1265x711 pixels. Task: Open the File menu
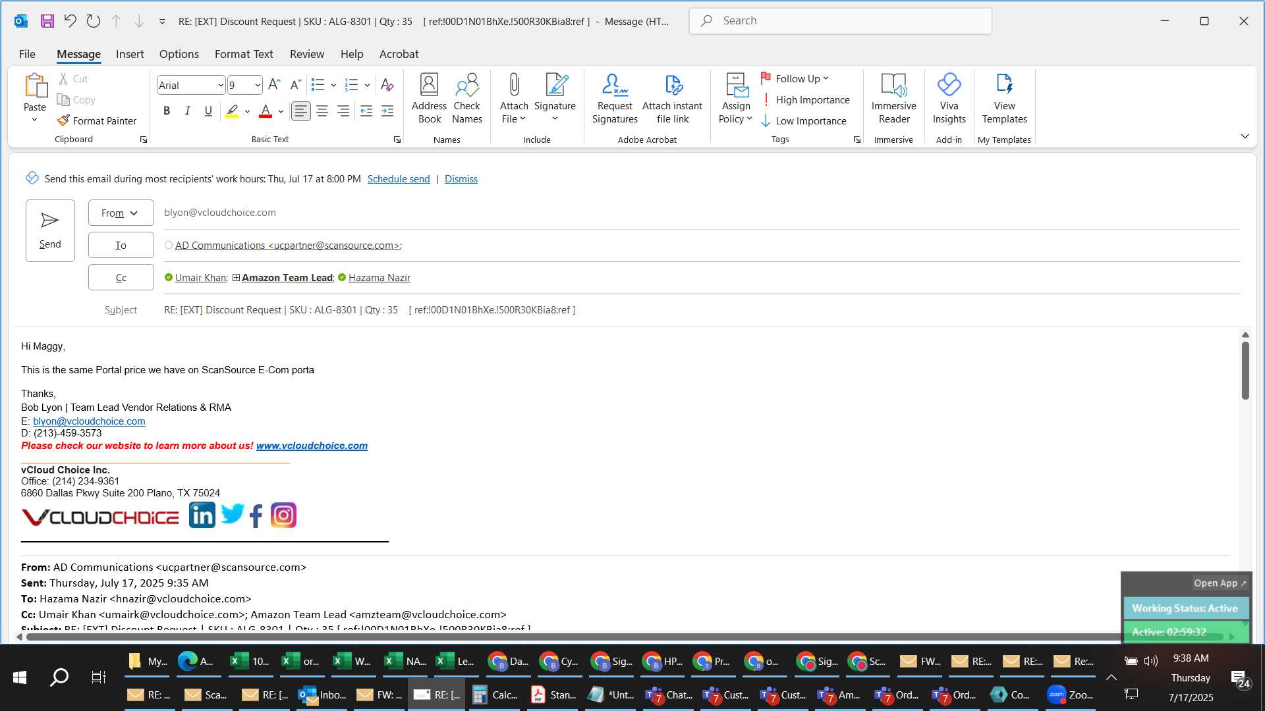(x=27, y=54)
